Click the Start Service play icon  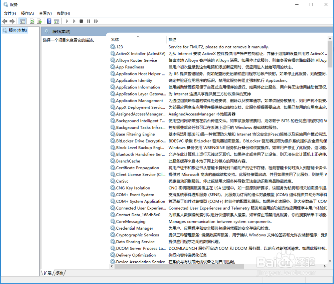click(67, 21)
